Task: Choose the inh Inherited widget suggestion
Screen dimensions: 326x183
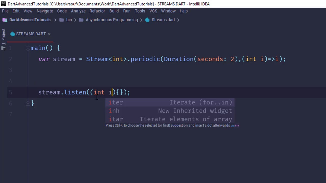Action: click(170, 111)
